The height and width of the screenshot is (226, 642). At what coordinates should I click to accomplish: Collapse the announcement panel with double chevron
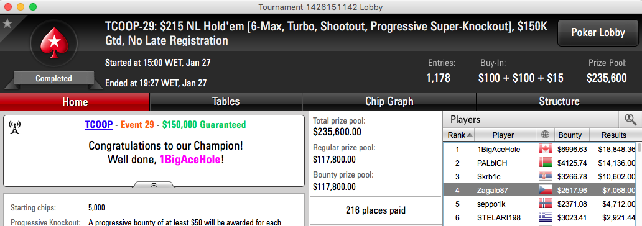click(x=154, y=185)
